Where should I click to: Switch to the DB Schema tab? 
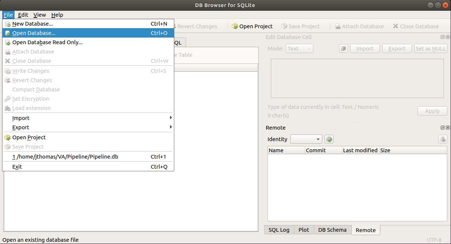pyautogui.click(x=332, y=230)
